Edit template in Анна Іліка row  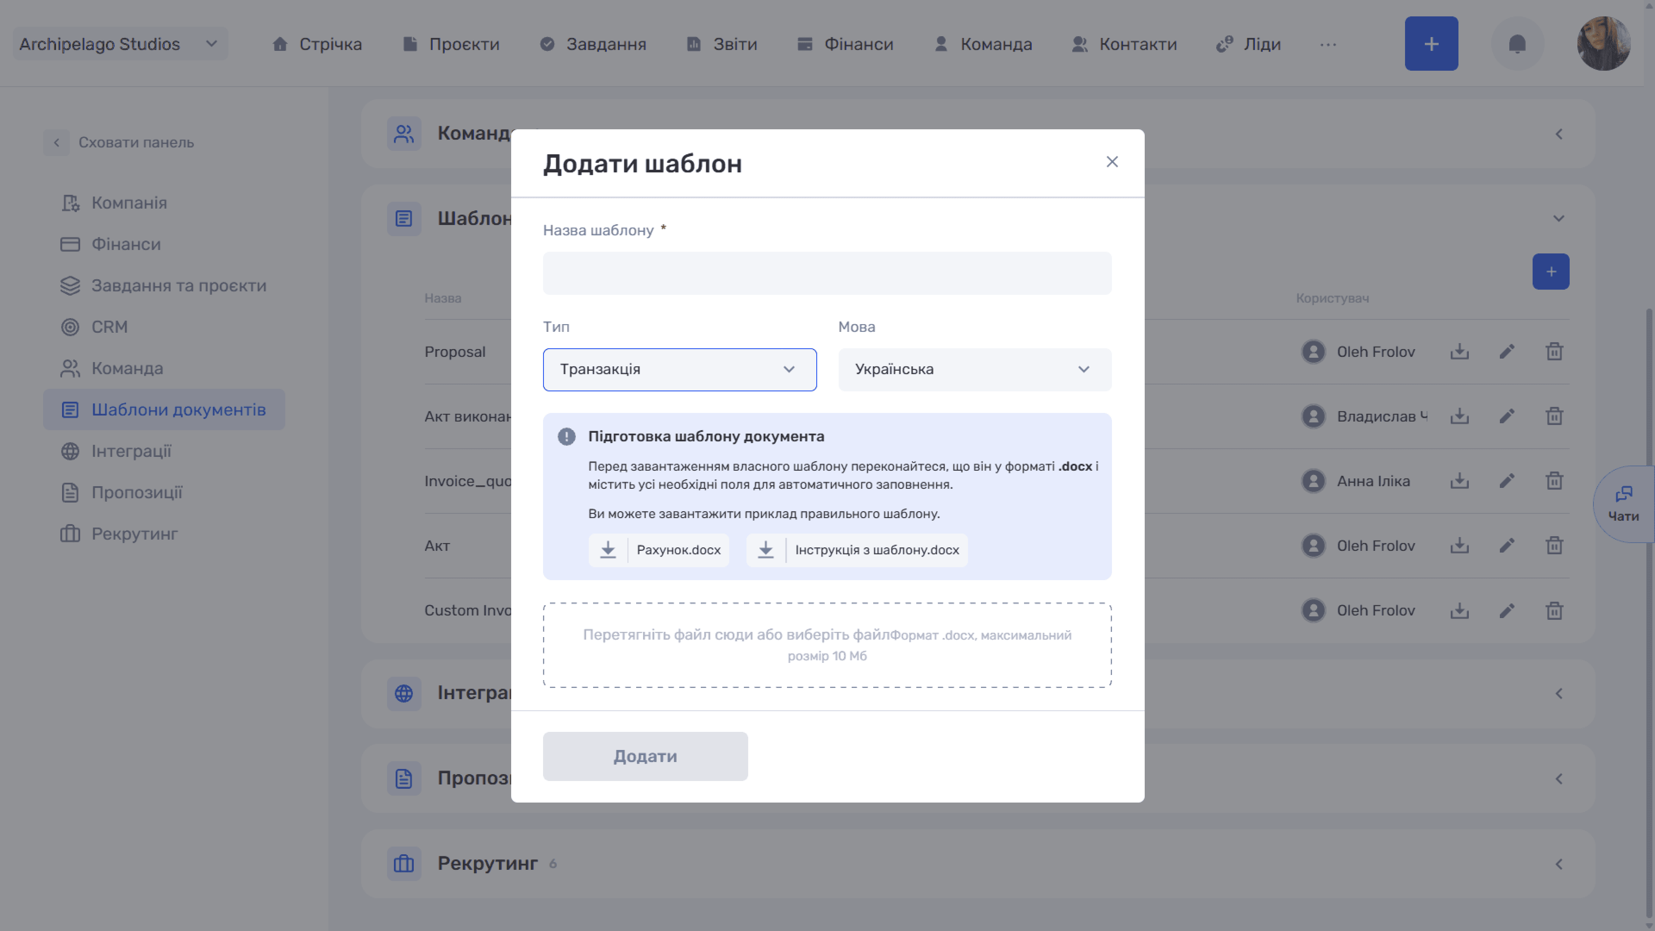tap(1507, 481)
